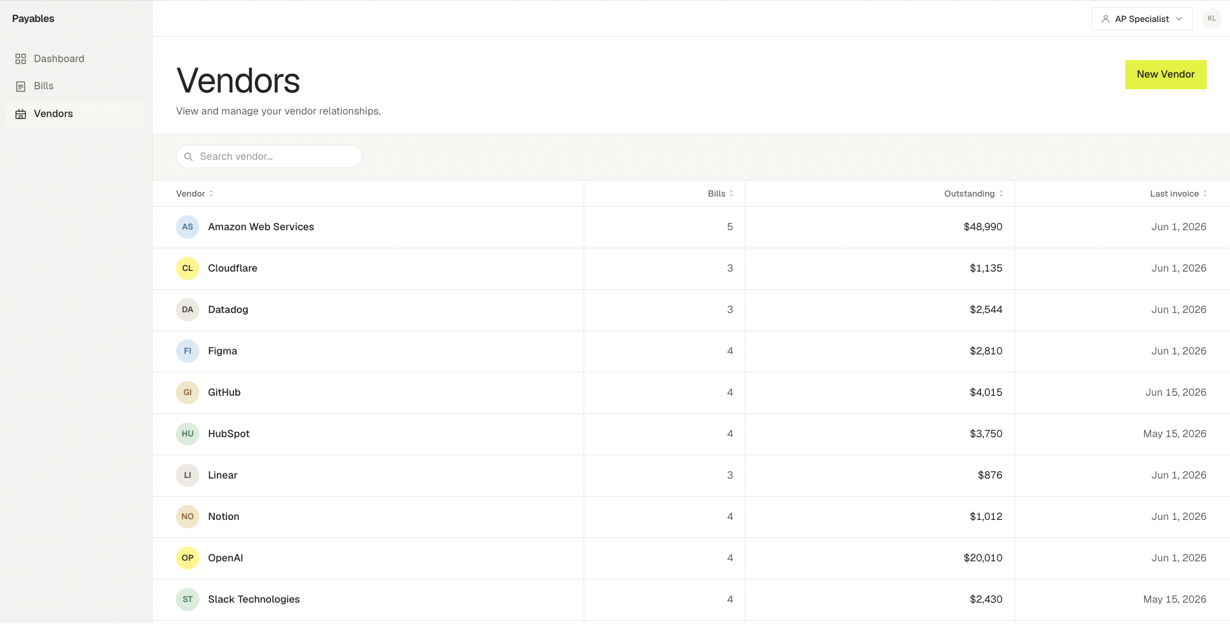Sort by the Bills column arrows
This screenshot has height=626, width=1230.
point(731,194)
